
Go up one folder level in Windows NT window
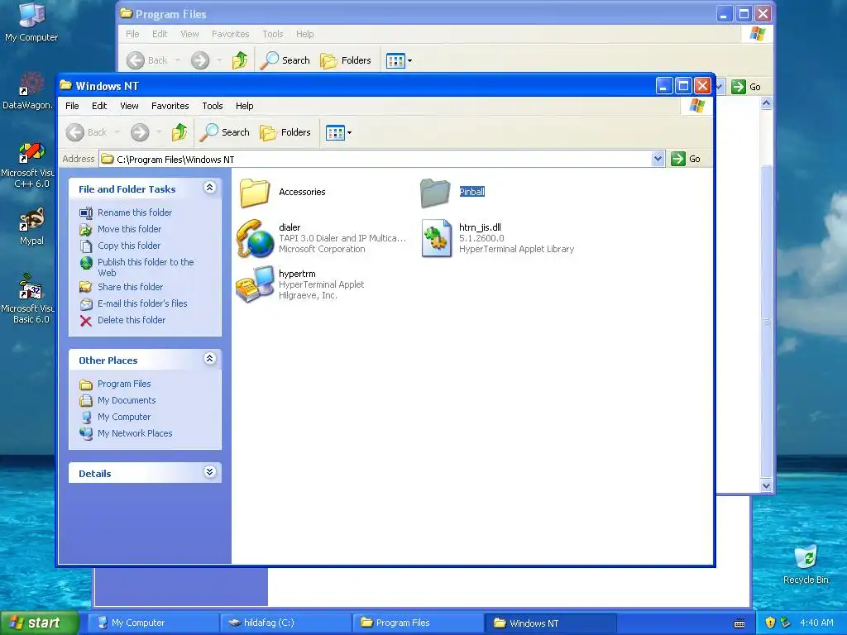click(x=179, y=132)
